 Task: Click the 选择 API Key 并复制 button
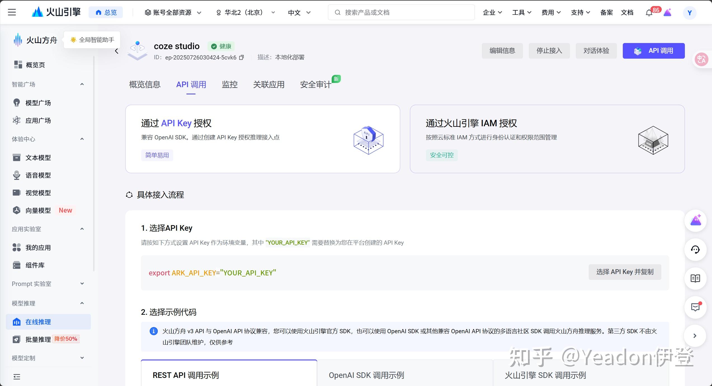[x=625, y=272]
